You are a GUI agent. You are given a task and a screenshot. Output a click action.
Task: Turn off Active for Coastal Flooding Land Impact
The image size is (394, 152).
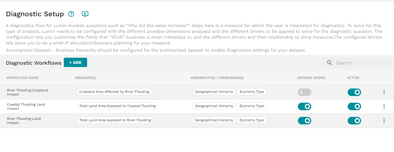point(354,106)
